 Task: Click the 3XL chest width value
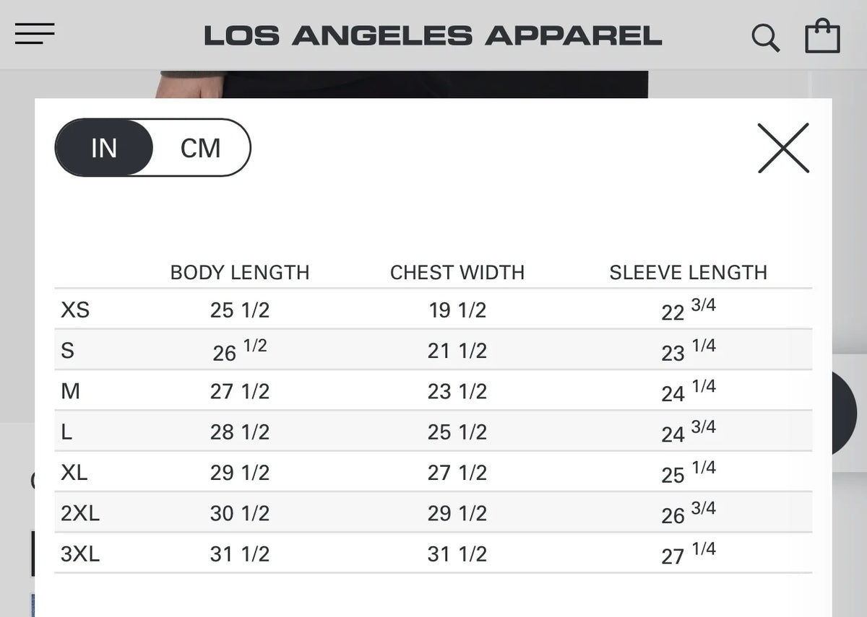(x=457, y=554)
